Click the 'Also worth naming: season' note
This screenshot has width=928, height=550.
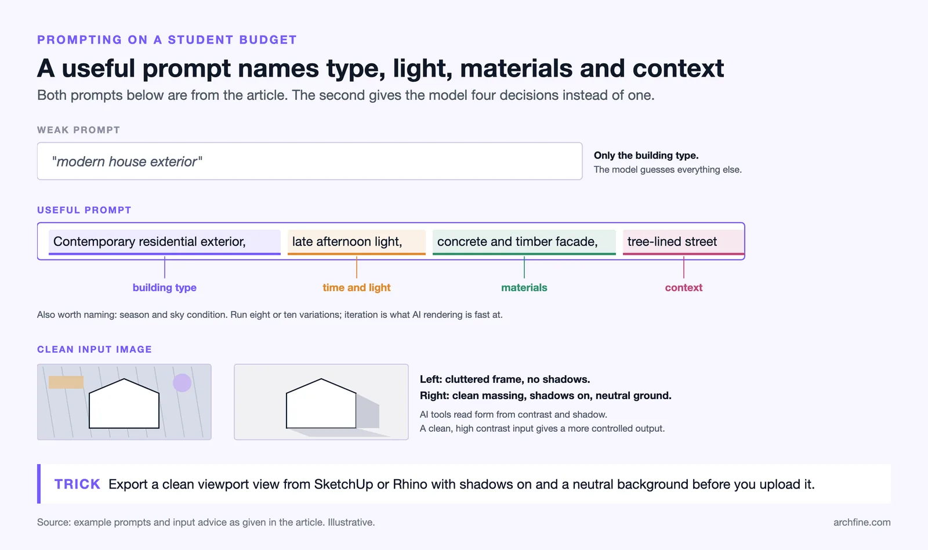[x=270, y=314]
